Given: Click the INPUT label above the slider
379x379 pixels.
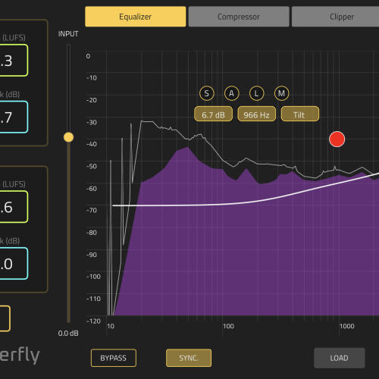Looking at the screenshot, I should coord(68,34).
